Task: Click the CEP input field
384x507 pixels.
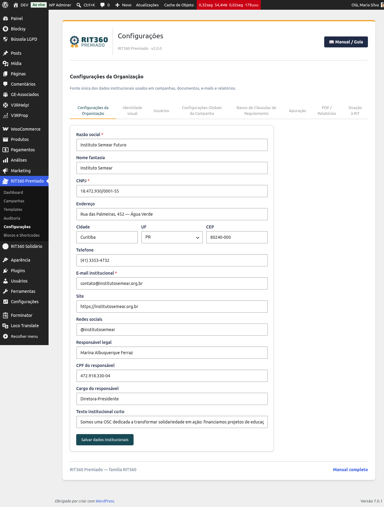Action: tap(237, 237)
